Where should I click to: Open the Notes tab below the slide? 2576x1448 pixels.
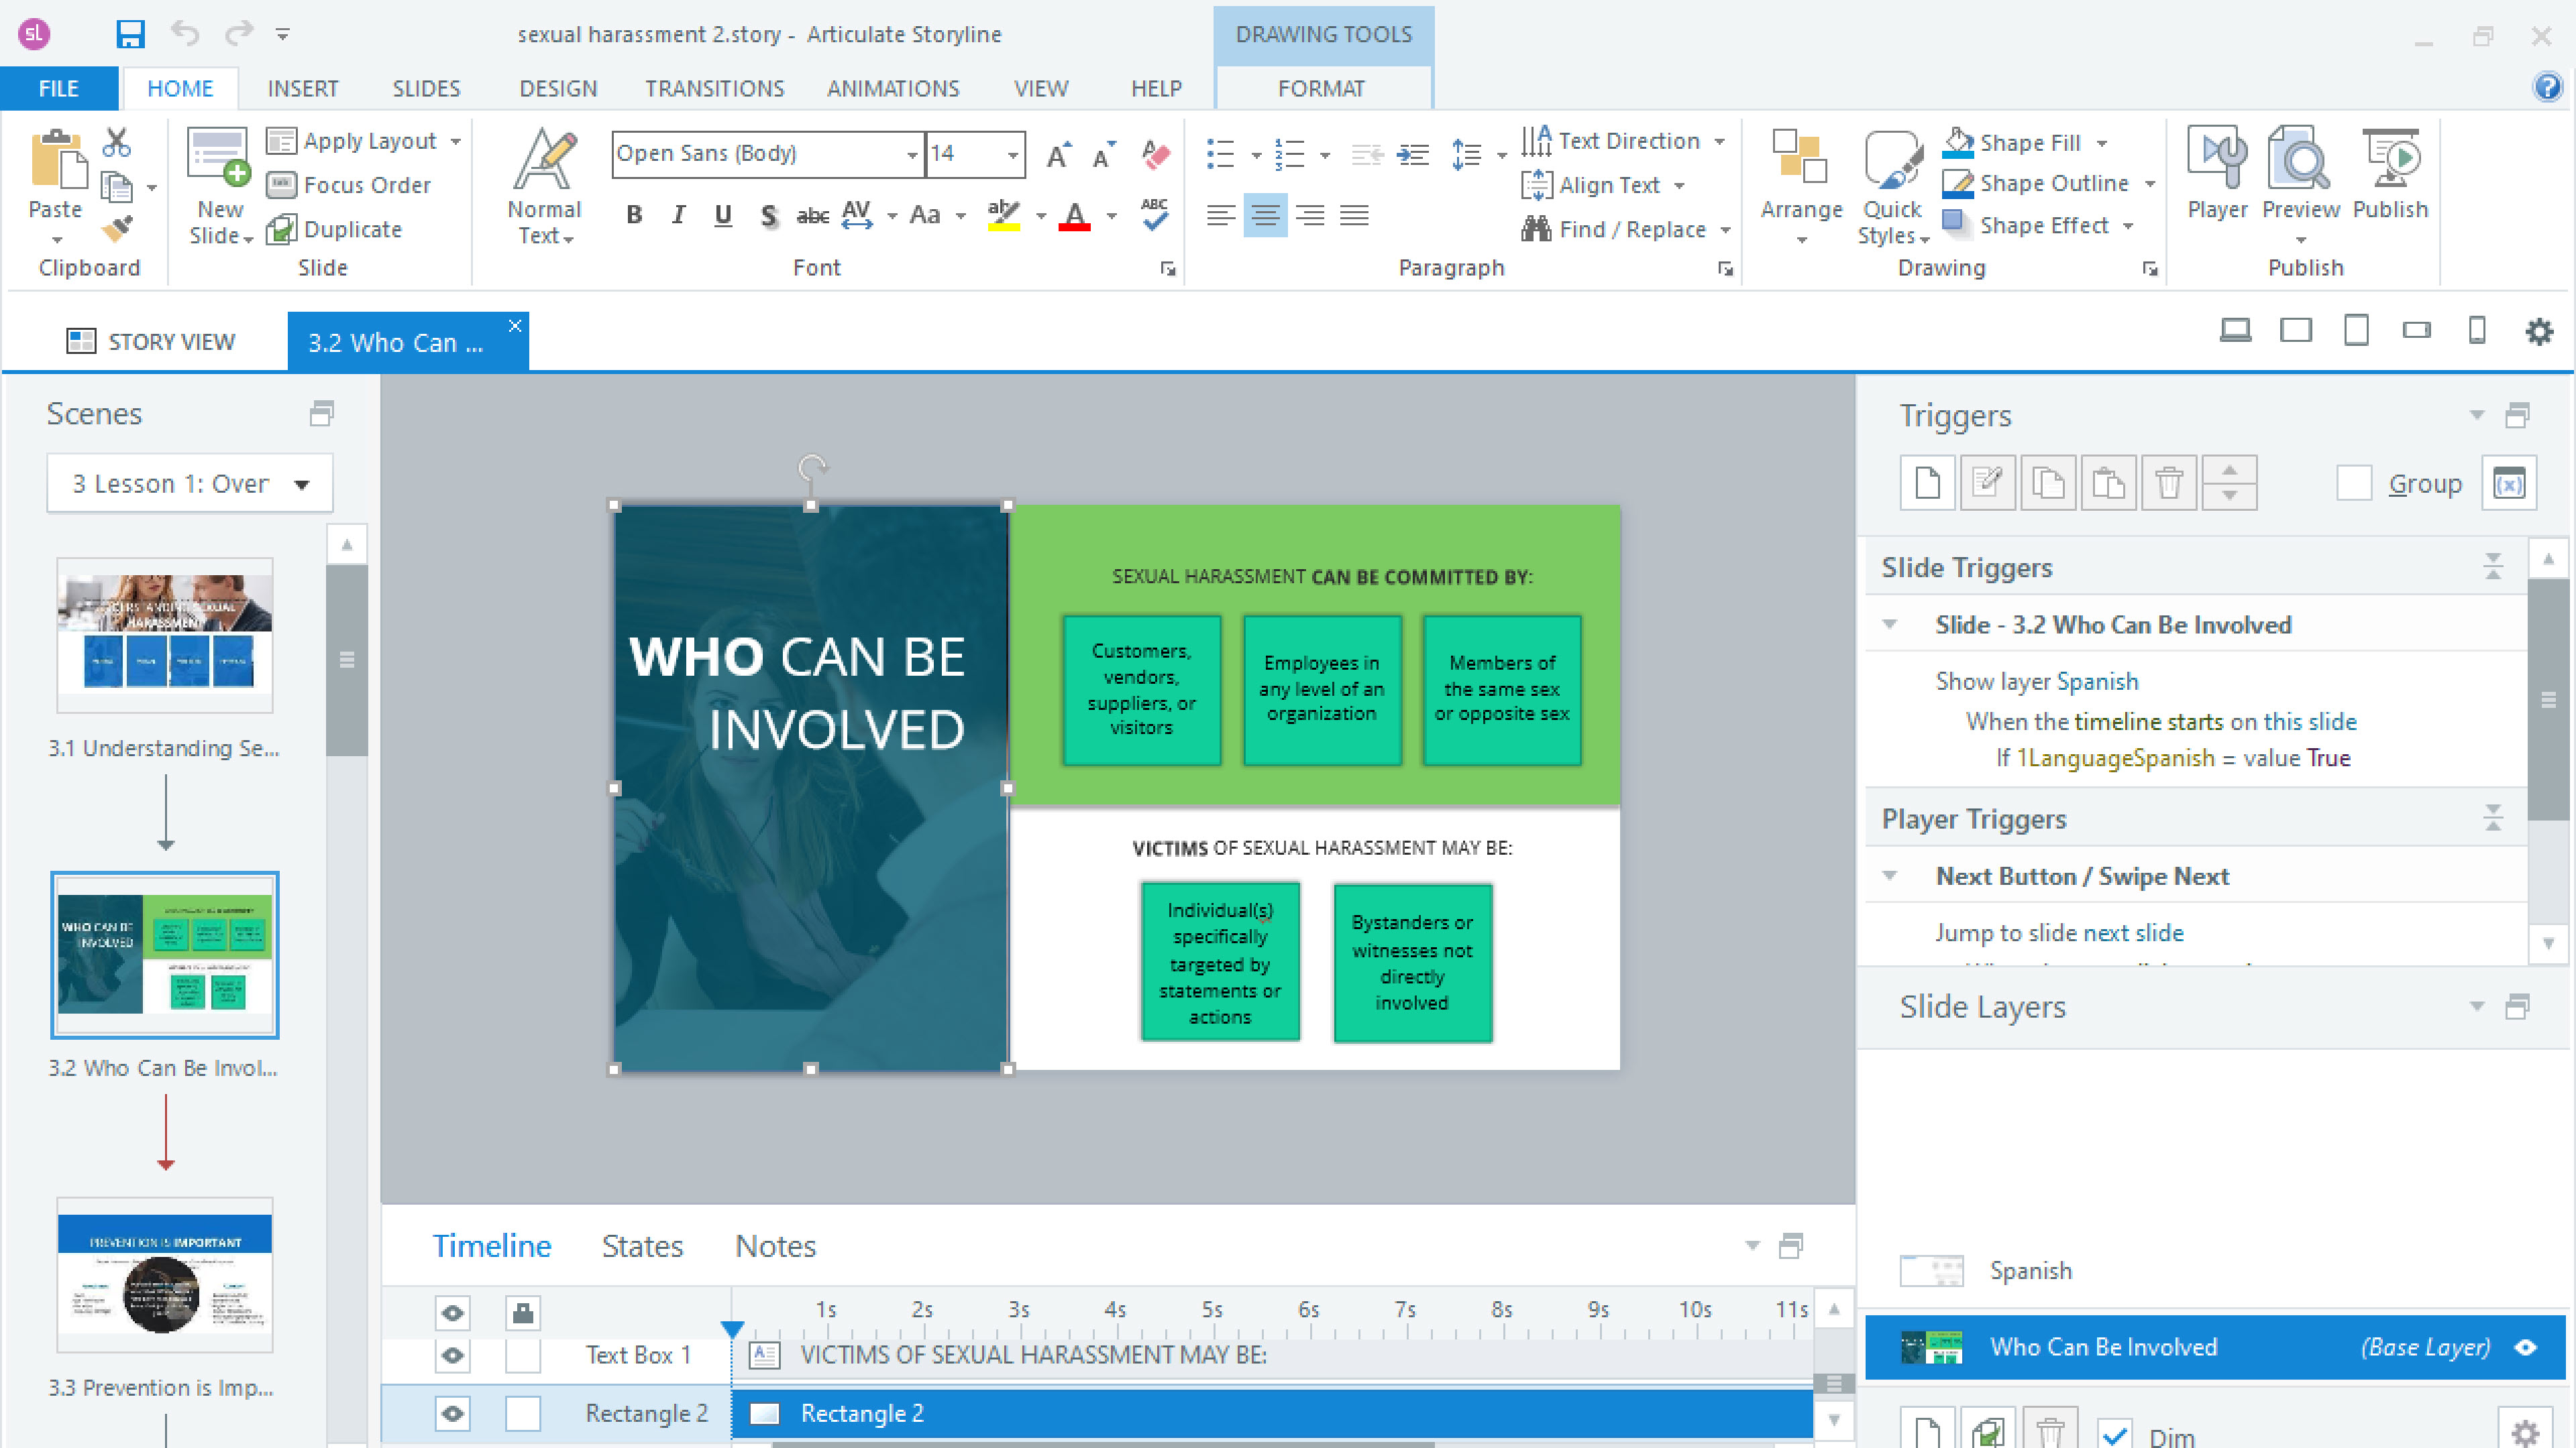pyautogui.click(x=775, y=1246)
